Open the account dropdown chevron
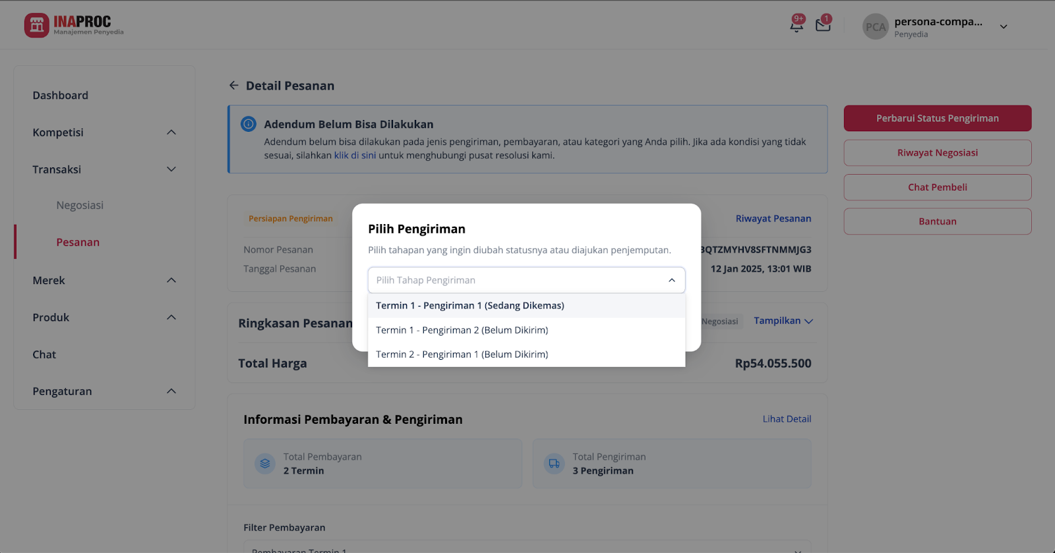Viewport: 1055px width, 553px height. click(x=1004, y=27)
